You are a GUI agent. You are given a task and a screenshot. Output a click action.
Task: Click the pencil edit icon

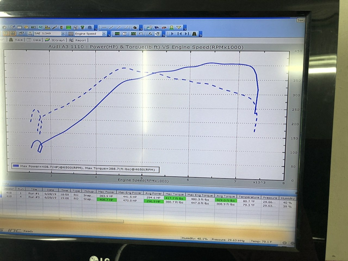(55, 28)
